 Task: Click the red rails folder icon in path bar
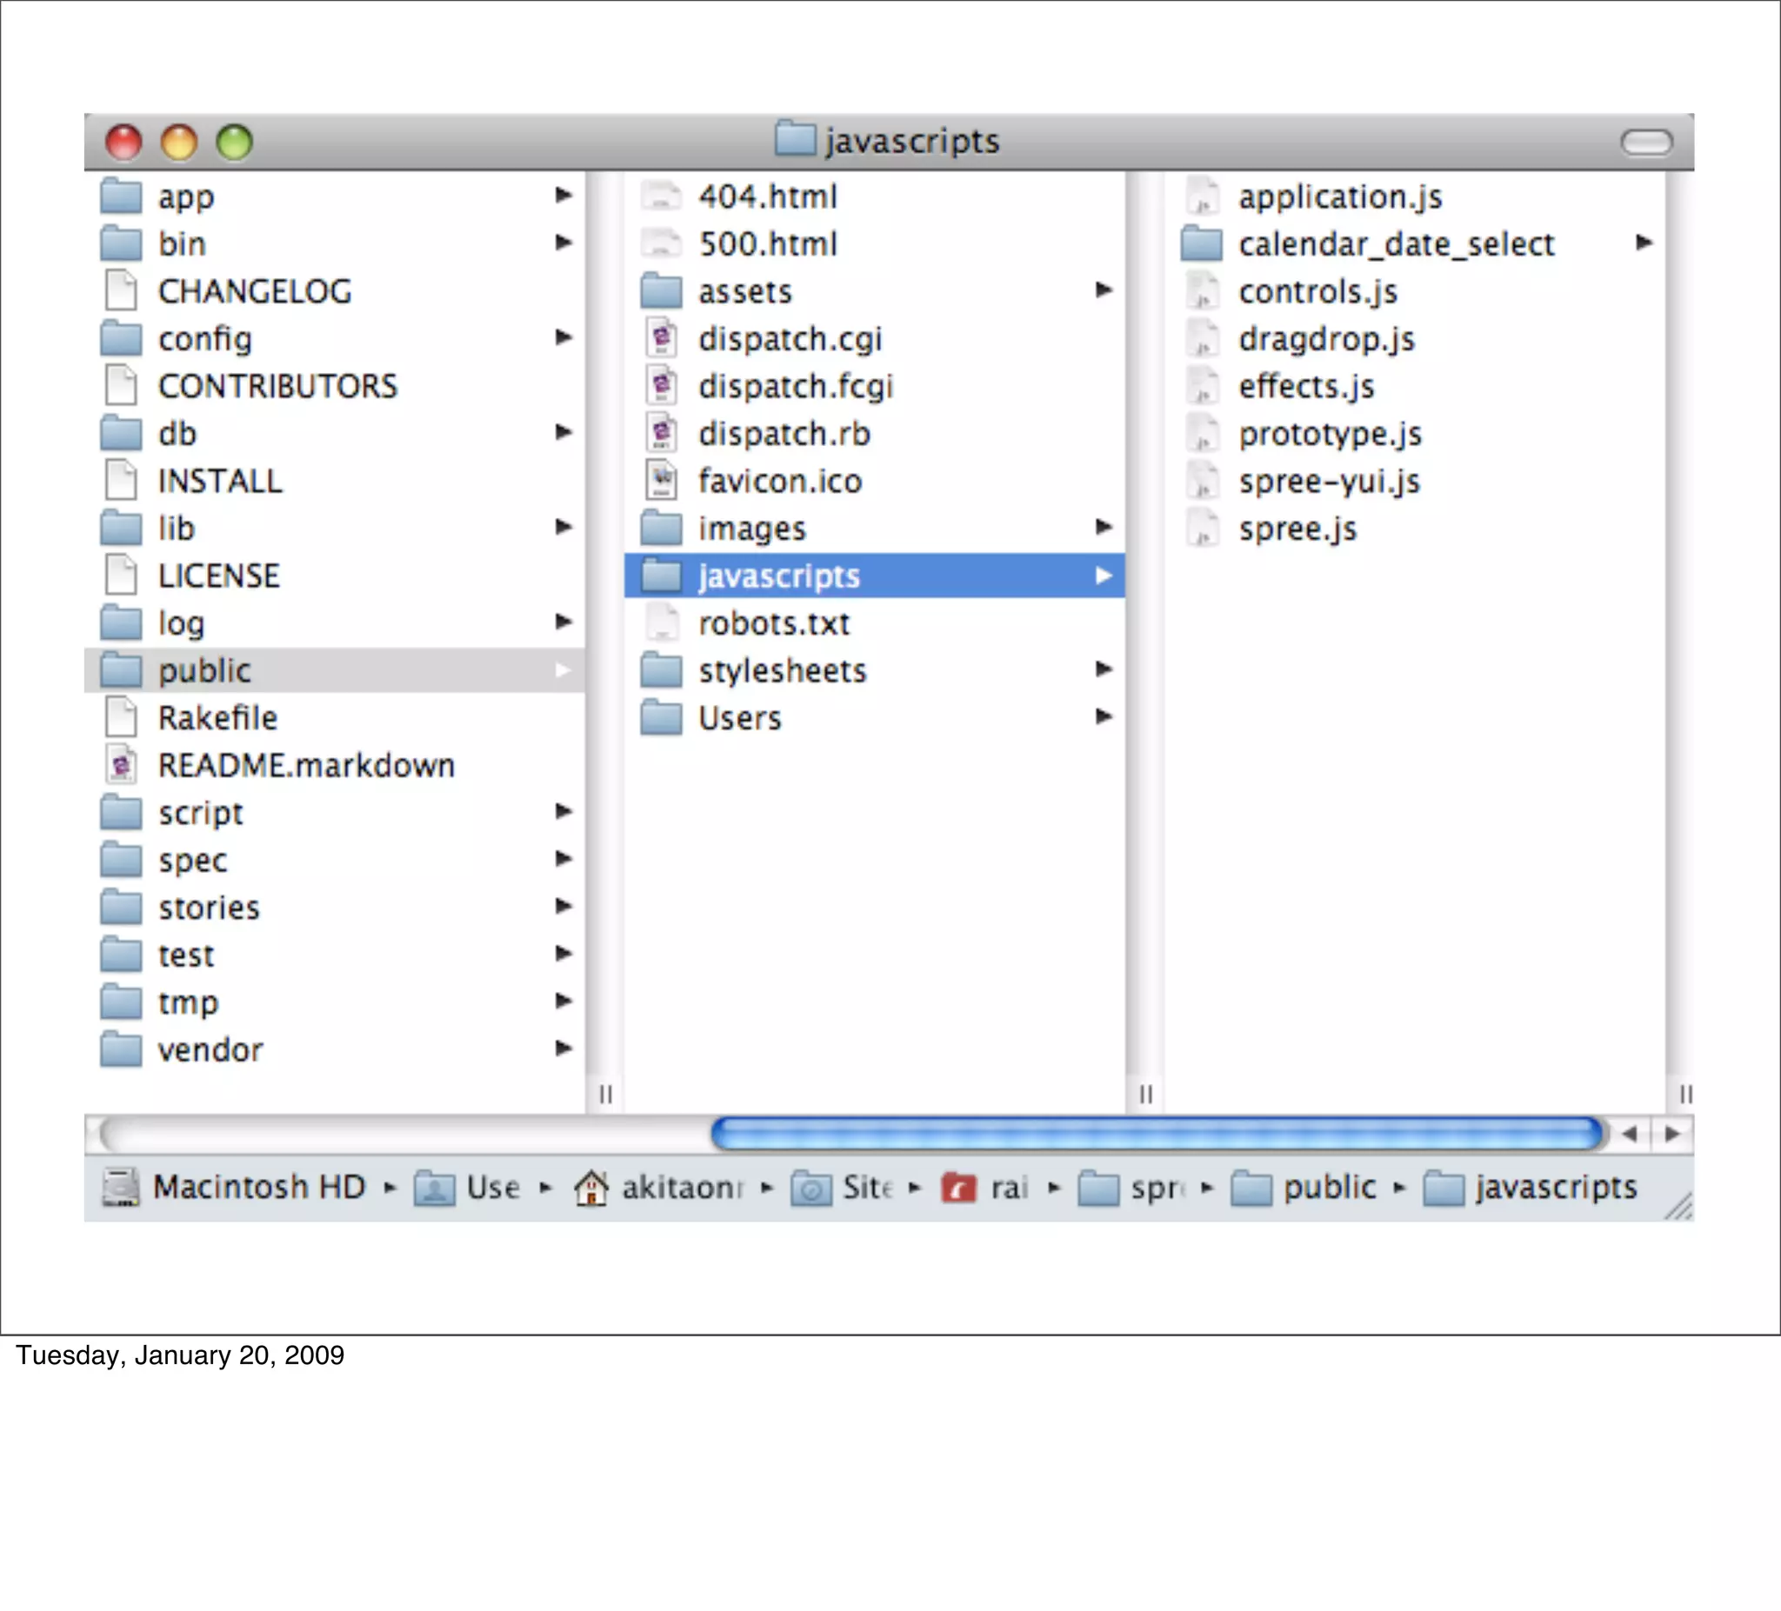point(958,1188)
